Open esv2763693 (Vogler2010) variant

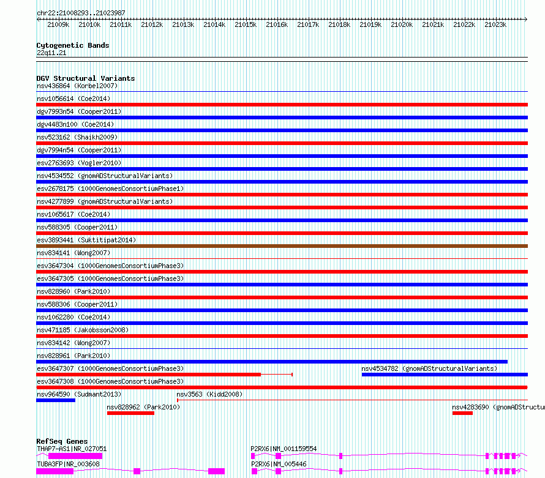[x=79, y=163]
